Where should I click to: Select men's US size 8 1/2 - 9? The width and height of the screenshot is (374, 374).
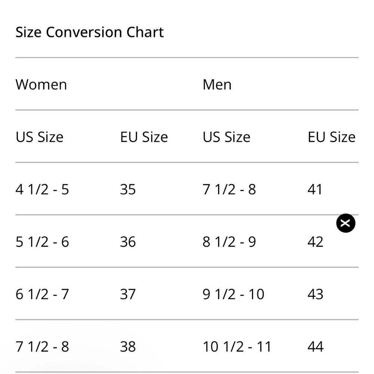click(229, 242)
